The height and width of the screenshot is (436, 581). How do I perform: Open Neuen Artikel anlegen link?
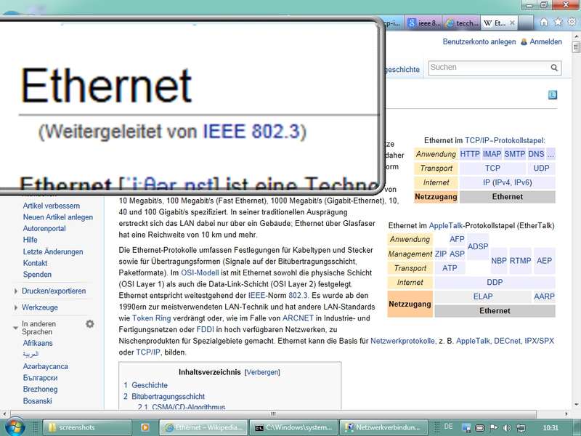click(x=58, y=217)
